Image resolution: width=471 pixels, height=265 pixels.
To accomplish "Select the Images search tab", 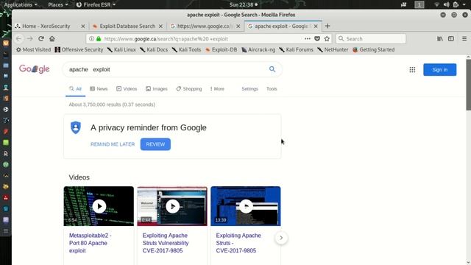I will click(x=157, y=88).
